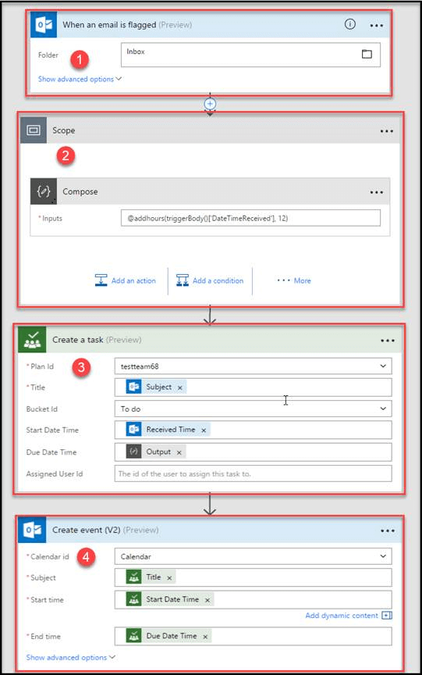Expand Bucket Id dropdown showing To do
422x675 pixels.
coord(383,408)
